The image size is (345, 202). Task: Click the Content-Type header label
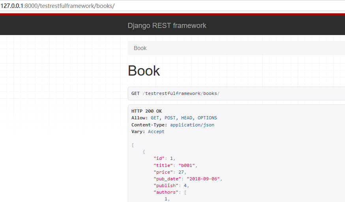click(x=149, y=125)
